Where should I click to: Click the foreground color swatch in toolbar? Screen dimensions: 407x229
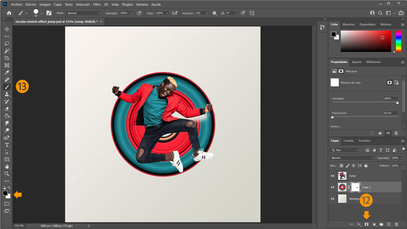[5, 193]
